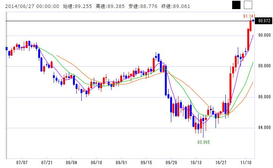Click the 08/04 date axis label
The width and height of the screenshot is (273, 168).
pos(71,163)
